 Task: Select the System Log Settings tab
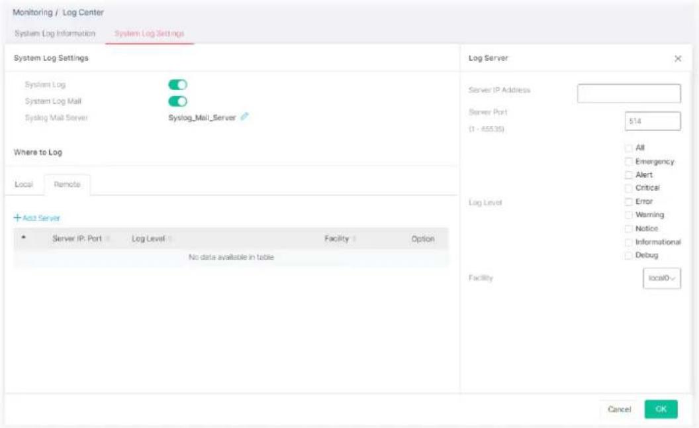tap(150, 34)
